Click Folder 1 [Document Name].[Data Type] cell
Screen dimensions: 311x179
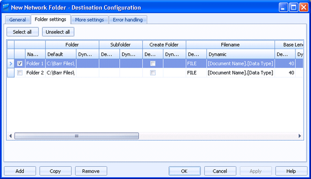(241, 63)
